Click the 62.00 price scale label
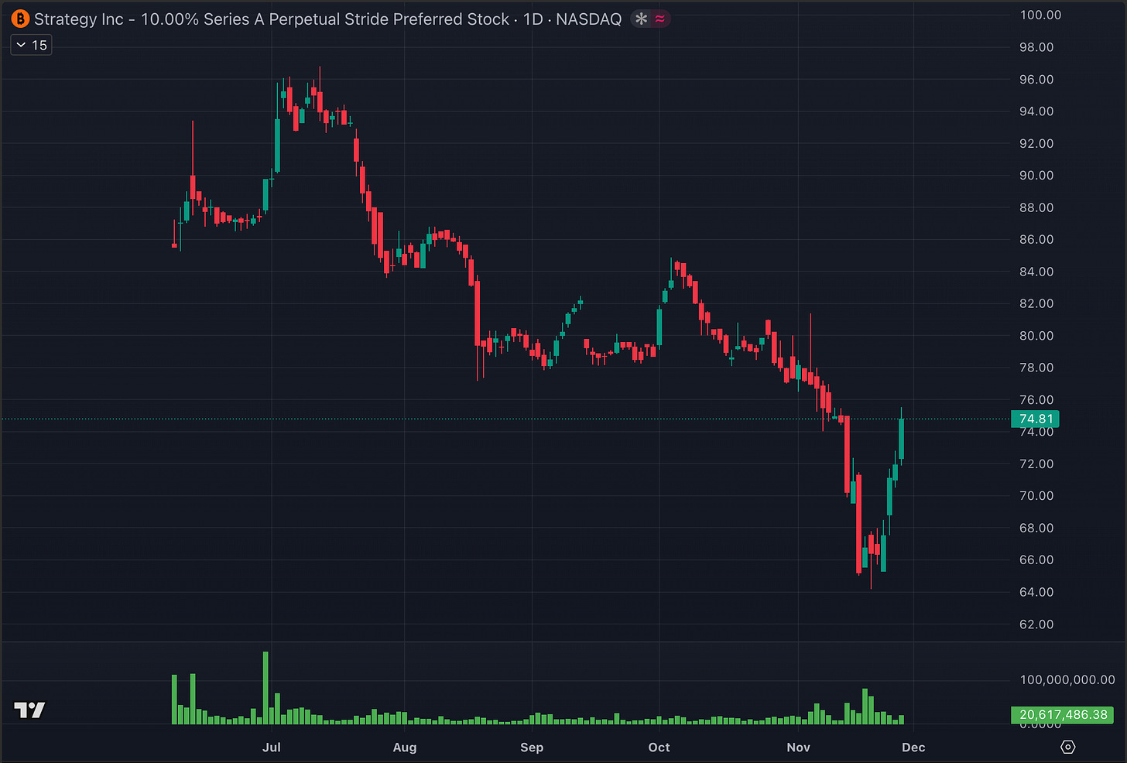The width and height of the screenshot is (1127, 763). tap(1036, 624)
